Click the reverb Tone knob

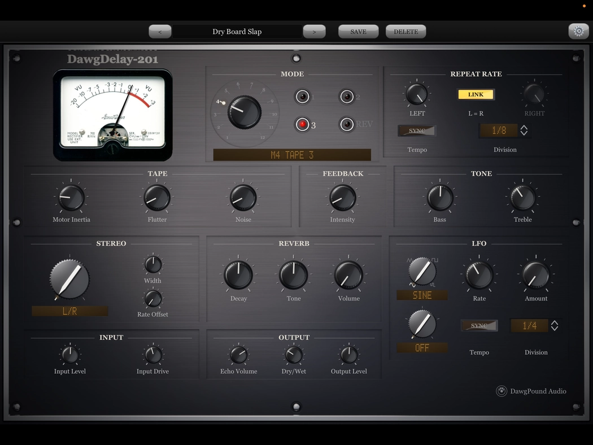click(x=294, y=275)
